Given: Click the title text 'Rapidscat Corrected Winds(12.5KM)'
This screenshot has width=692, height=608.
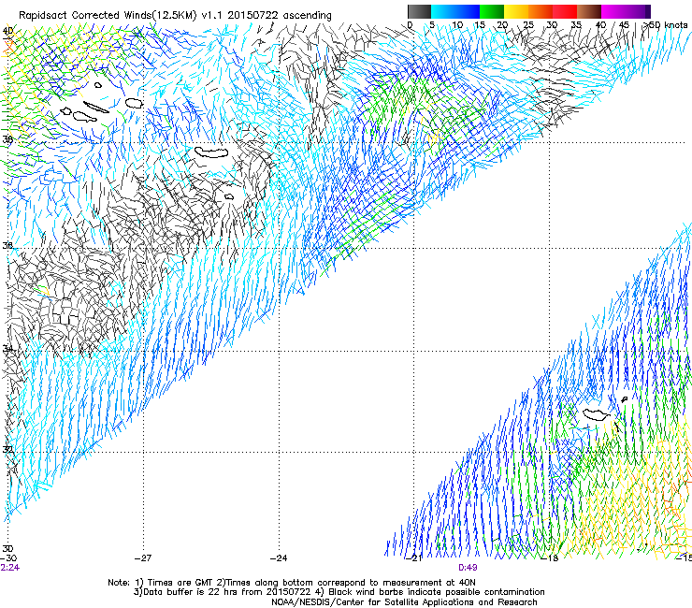Looking at the screenshot, I should pos(108,16).
